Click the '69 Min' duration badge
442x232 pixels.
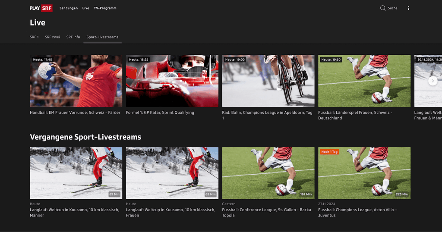click(x=114, y=194)
